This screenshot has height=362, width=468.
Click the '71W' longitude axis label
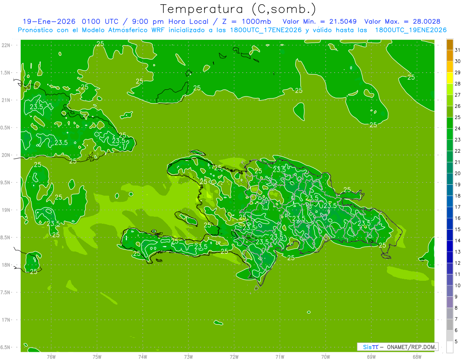280,357
